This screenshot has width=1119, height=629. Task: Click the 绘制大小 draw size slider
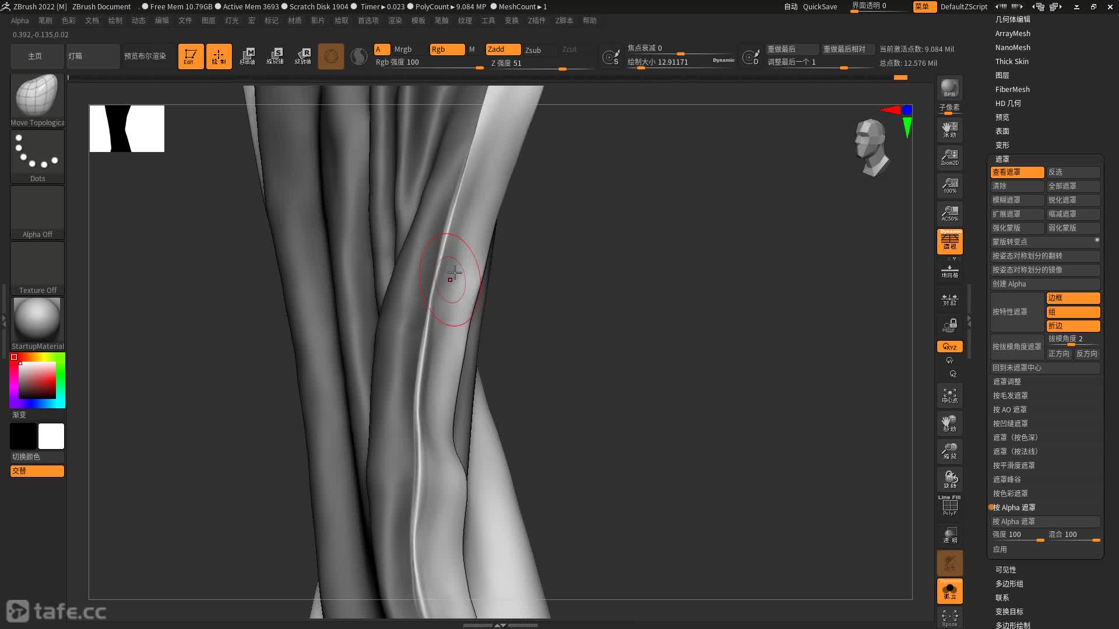click(681, 62)
